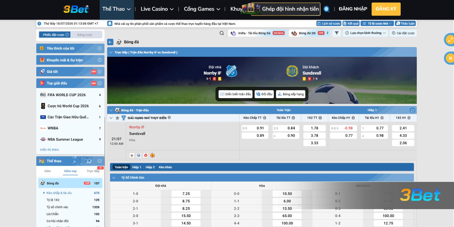Click the notification bell icon in the announcement bar
This screenshot has width=454, height=227.
click(110, 24)
